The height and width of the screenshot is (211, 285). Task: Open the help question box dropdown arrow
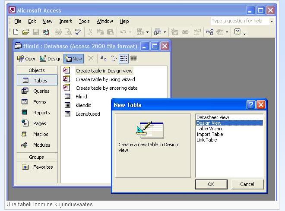(272, 21)
